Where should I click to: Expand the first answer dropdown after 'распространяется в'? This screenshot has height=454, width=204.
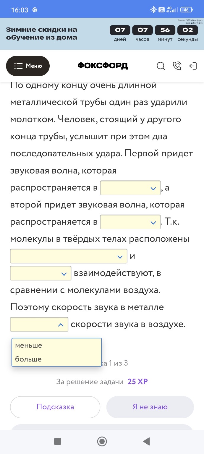pyautogui.click(x=130, y=188)
